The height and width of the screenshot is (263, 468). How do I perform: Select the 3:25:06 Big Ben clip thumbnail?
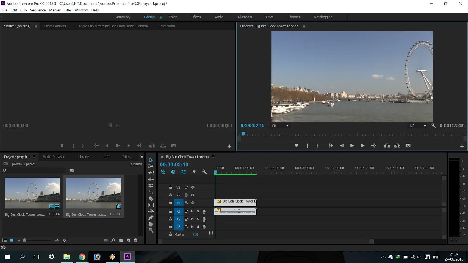32,193
